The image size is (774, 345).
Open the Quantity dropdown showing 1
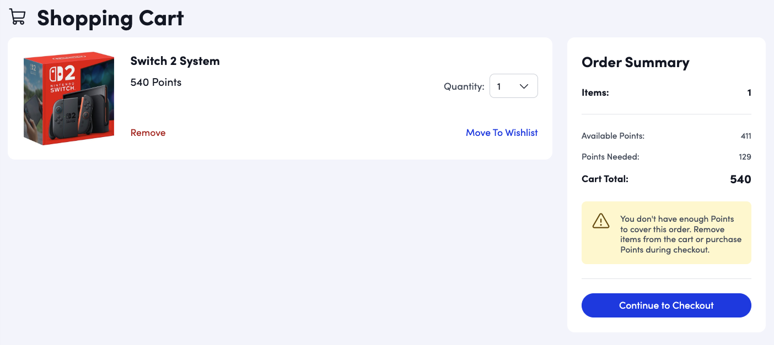513,86
